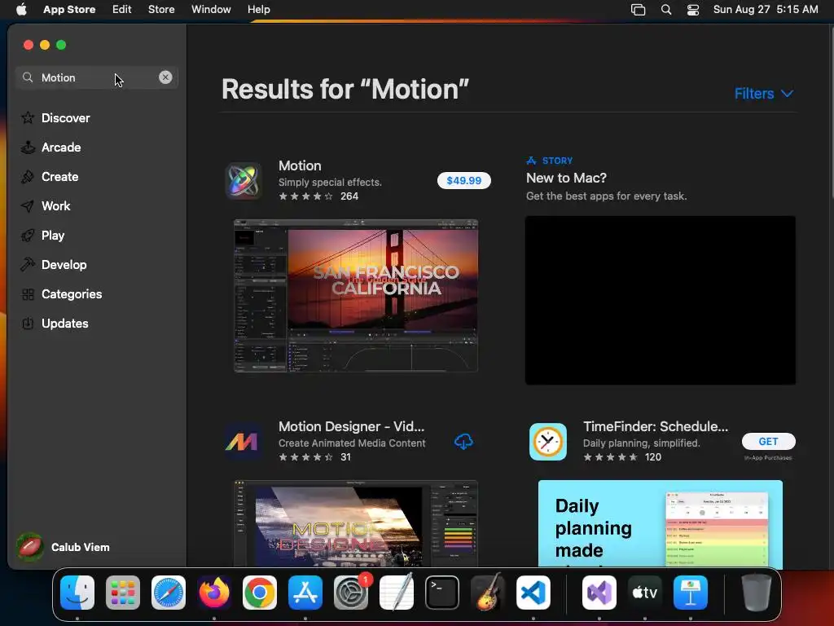Viewport: 834px width, 626px height.
Task: Launch Keynote from the dock
Action: 691,593
